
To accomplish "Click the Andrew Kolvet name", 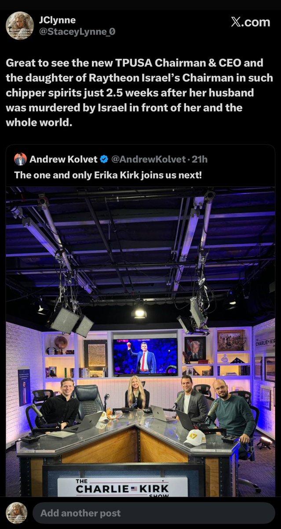I will tap(63, 159).
